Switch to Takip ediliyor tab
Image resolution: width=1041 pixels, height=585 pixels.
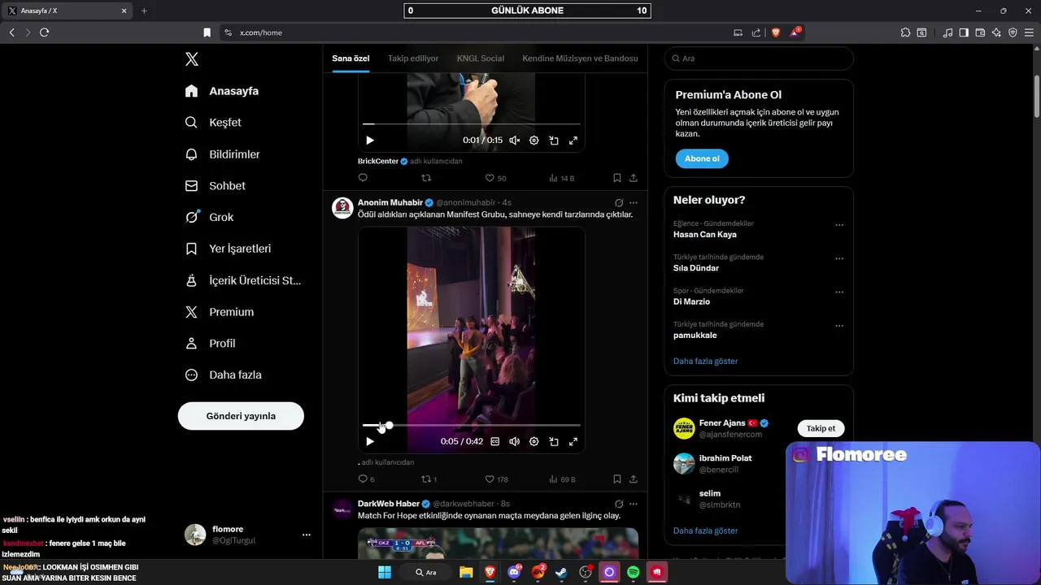pos(413,58)
